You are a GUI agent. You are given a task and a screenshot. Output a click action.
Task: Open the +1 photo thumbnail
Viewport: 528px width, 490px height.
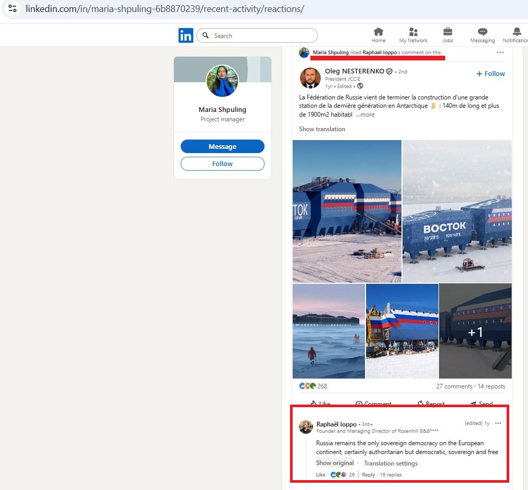coord(475,331)
